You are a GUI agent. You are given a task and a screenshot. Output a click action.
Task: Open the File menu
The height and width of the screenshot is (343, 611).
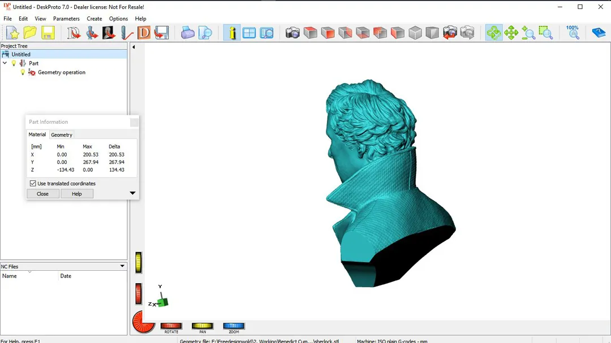7,19
